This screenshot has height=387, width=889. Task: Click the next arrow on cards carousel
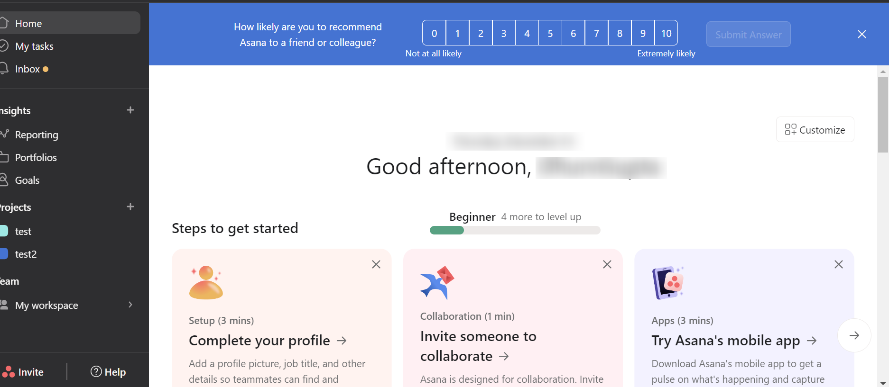pyautogui.click(x=854, y=335)
